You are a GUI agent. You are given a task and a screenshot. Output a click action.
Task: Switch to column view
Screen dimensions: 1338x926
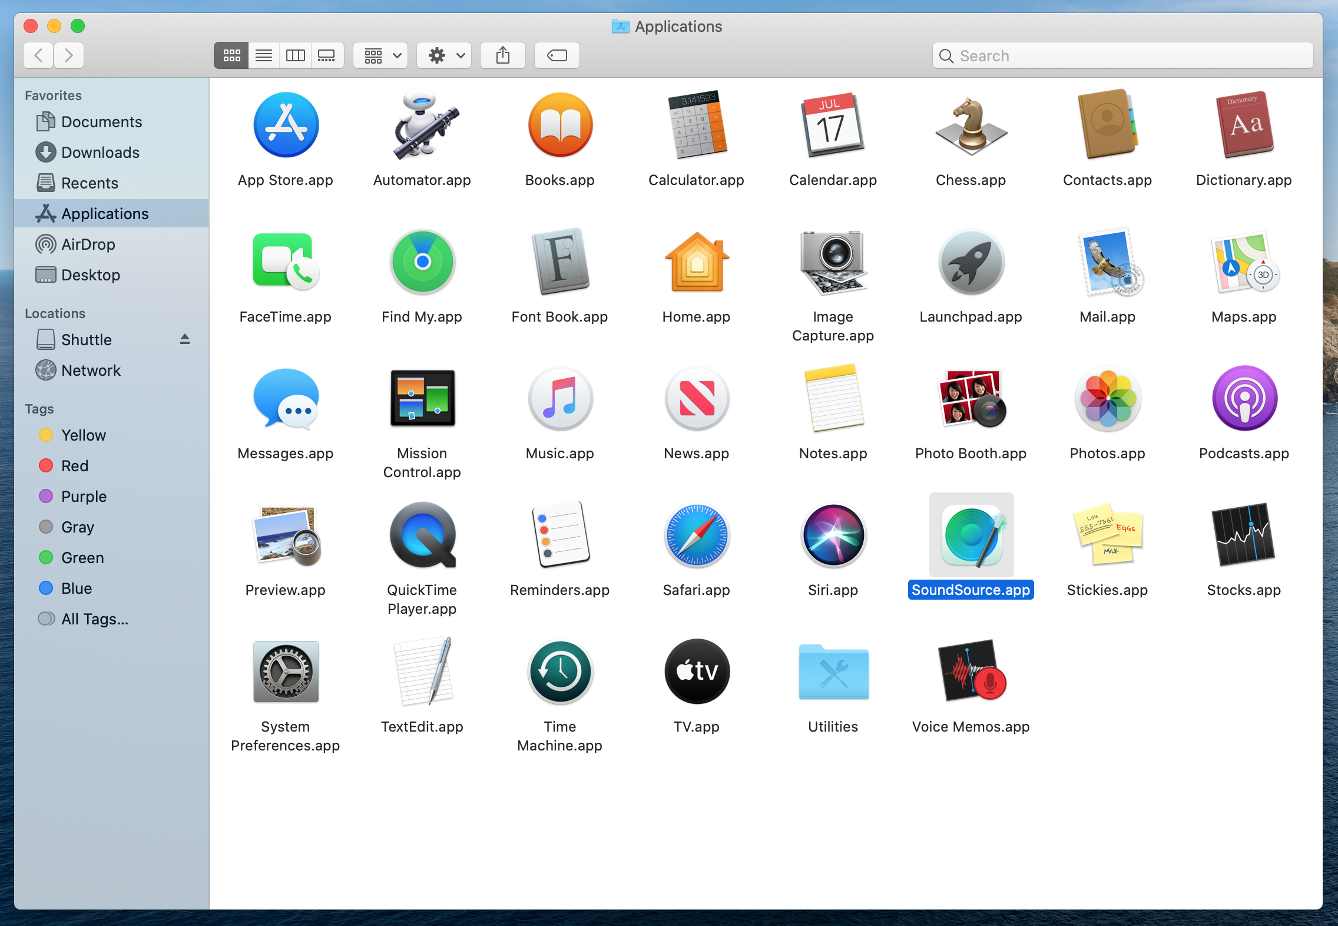tap(296, 55)
